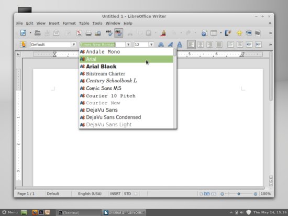Screen dimensions: 288x216
Task: Expand the standard toolbar overflow chevron
Action: 270,33
